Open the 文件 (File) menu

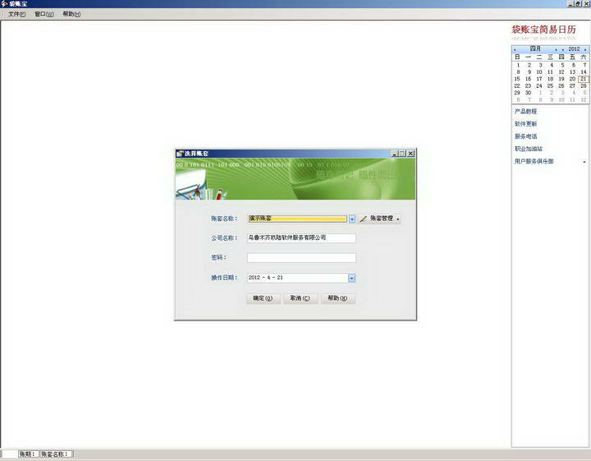tap(16, 14)
